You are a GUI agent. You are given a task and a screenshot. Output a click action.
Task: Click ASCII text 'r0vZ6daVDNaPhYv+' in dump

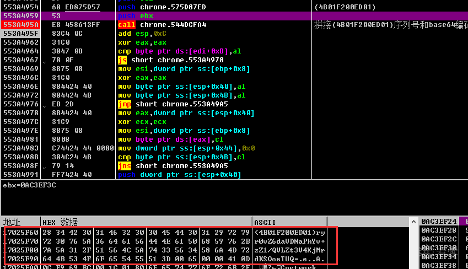click(289, 241)
